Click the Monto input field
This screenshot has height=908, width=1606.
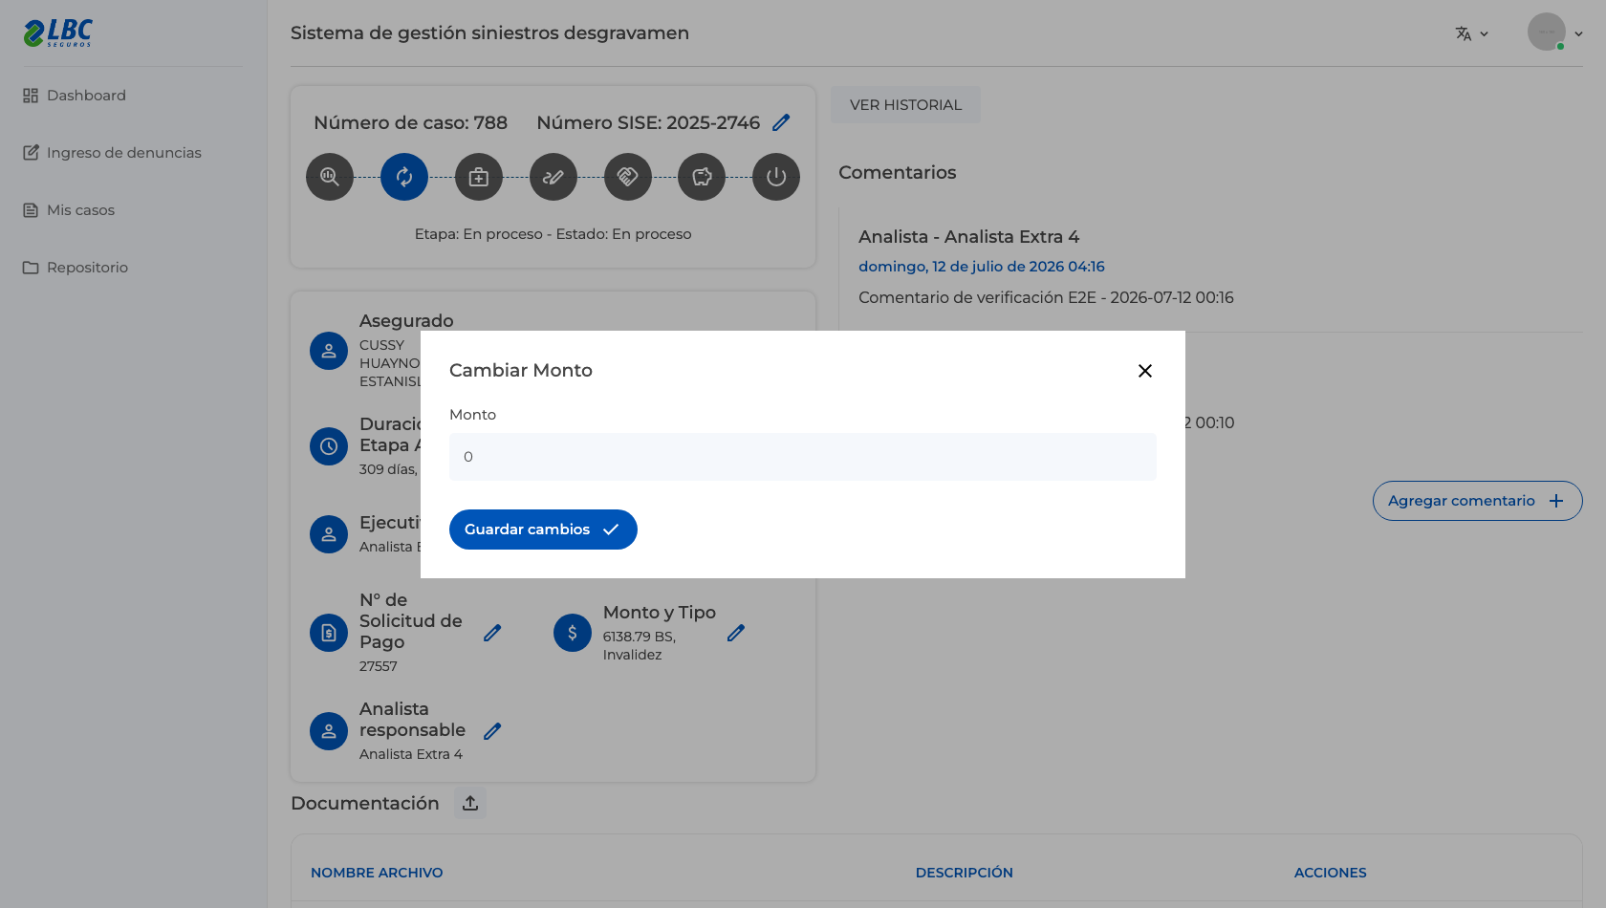803,457
